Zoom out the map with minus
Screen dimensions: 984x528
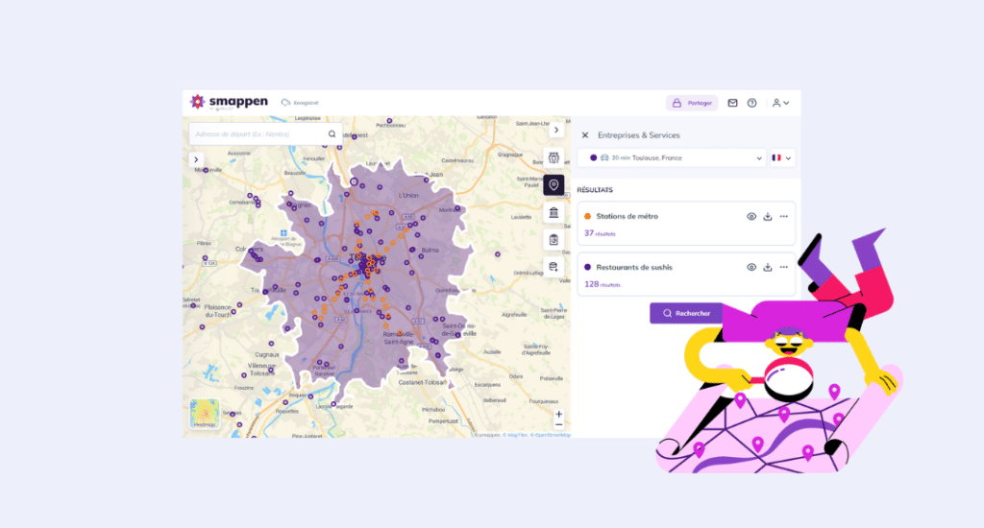point(558,424)
